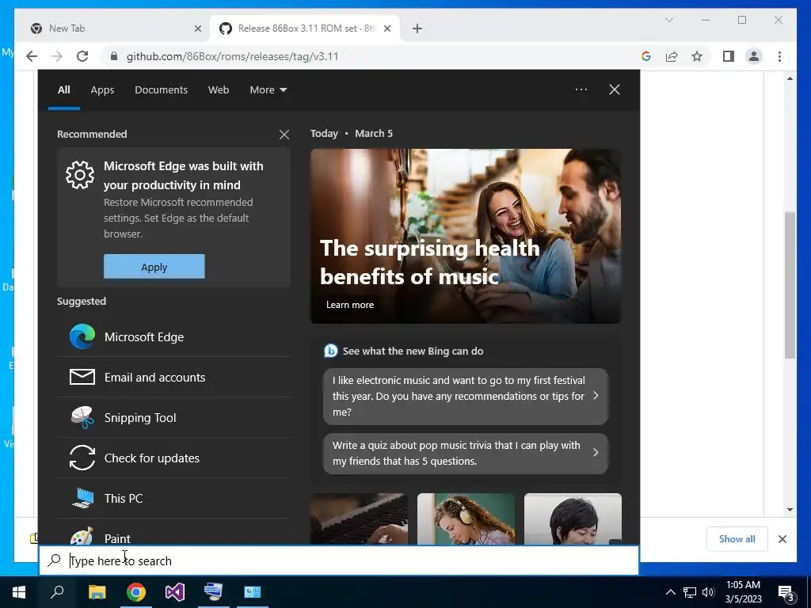Open File Explorer from taskbar
811x608 pixels.
click(x=97, y=592)
